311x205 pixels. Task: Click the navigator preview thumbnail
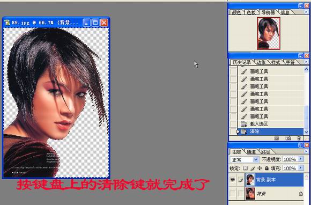(x=269, y=33)
